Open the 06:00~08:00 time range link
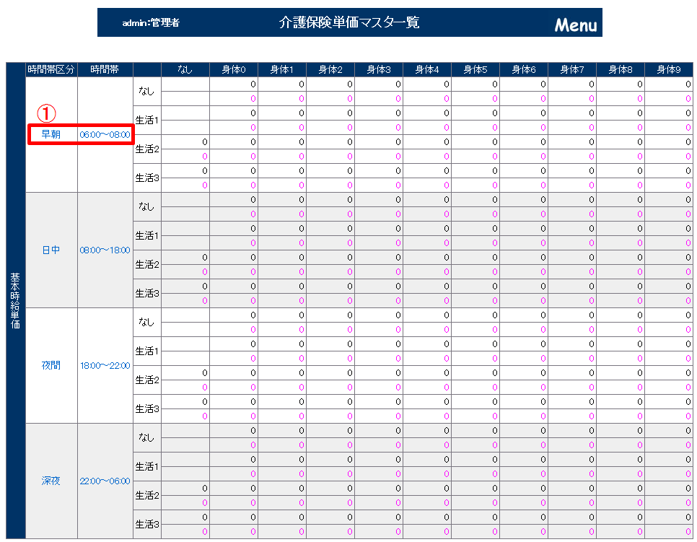 pyautogui.click(x=105, y=135)
